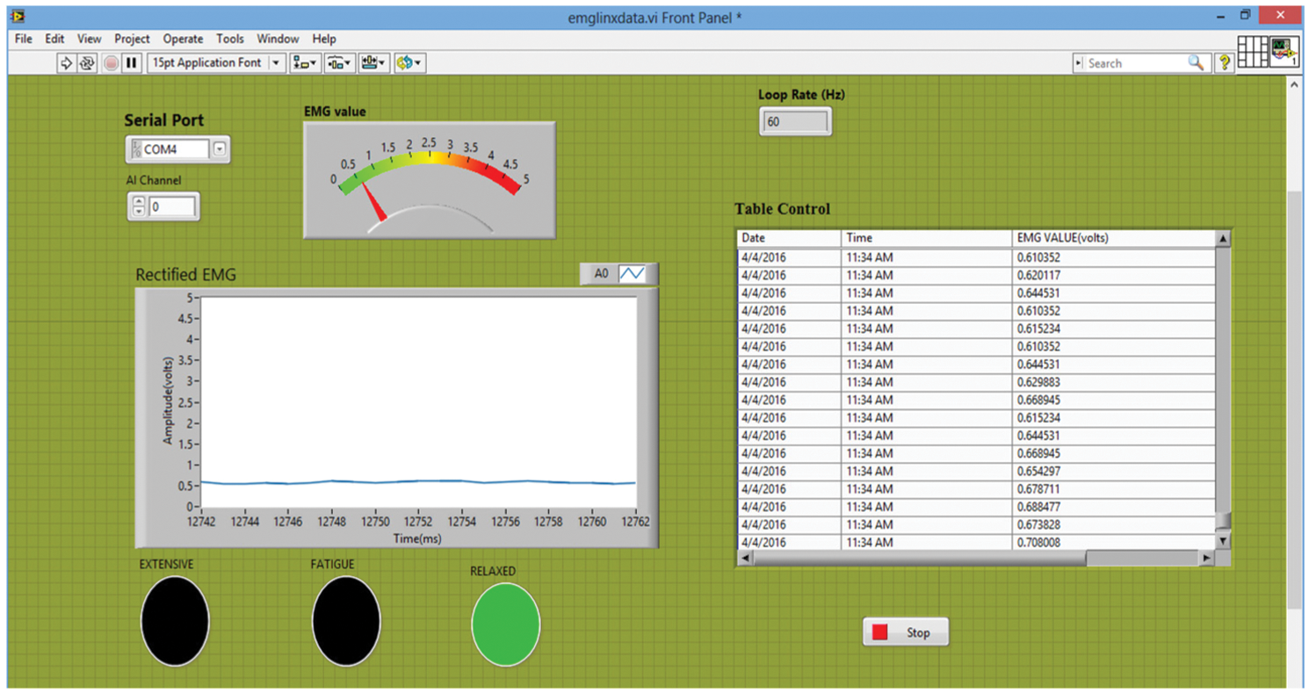
Task: Pause the VI with the Pause button
Action: pyautogui.click(x=132, y=63)
